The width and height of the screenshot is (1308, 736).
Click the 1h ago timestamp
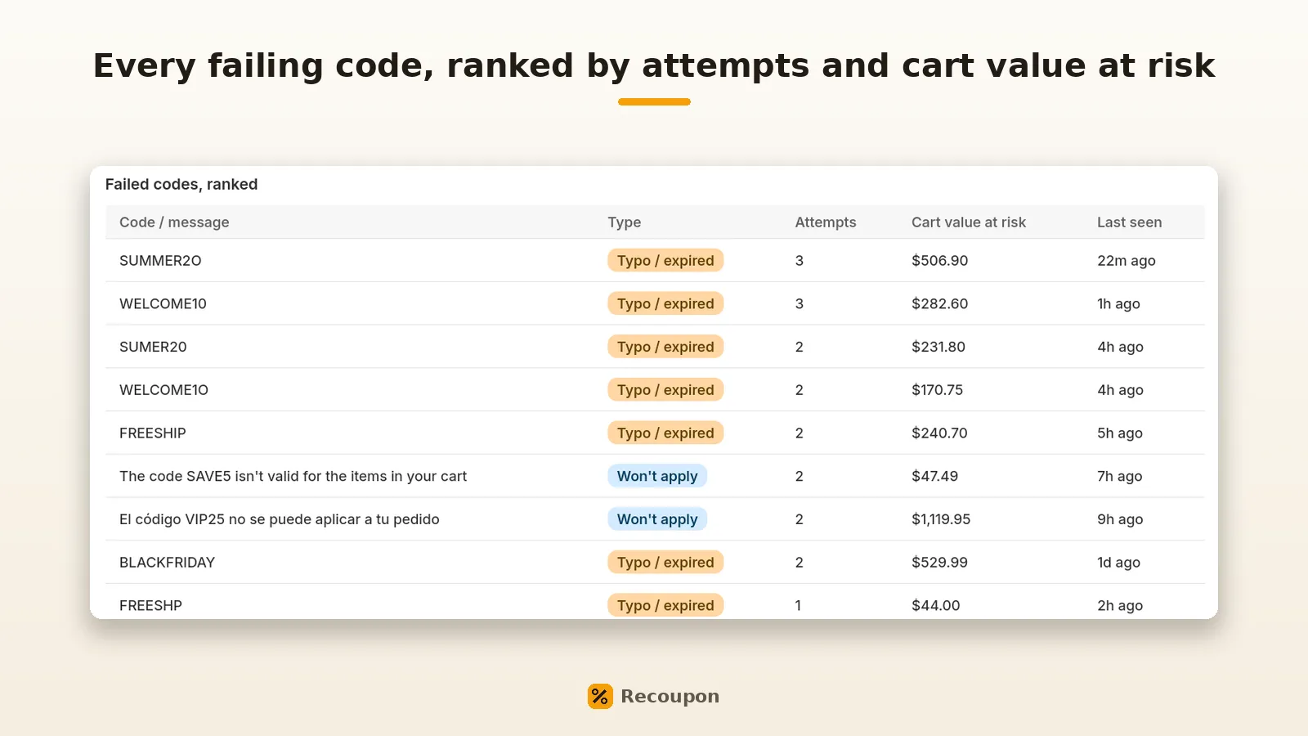click(1118, 303)
